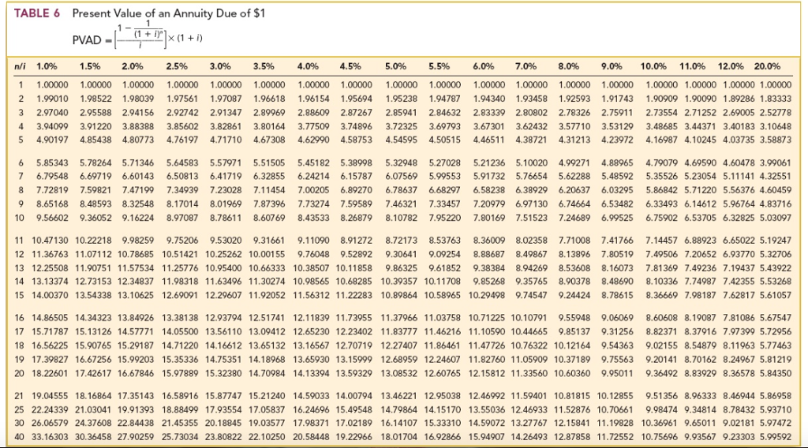Click 1.00000 under the 20.0% column
808x448 pixels.
tap(776, 85)
